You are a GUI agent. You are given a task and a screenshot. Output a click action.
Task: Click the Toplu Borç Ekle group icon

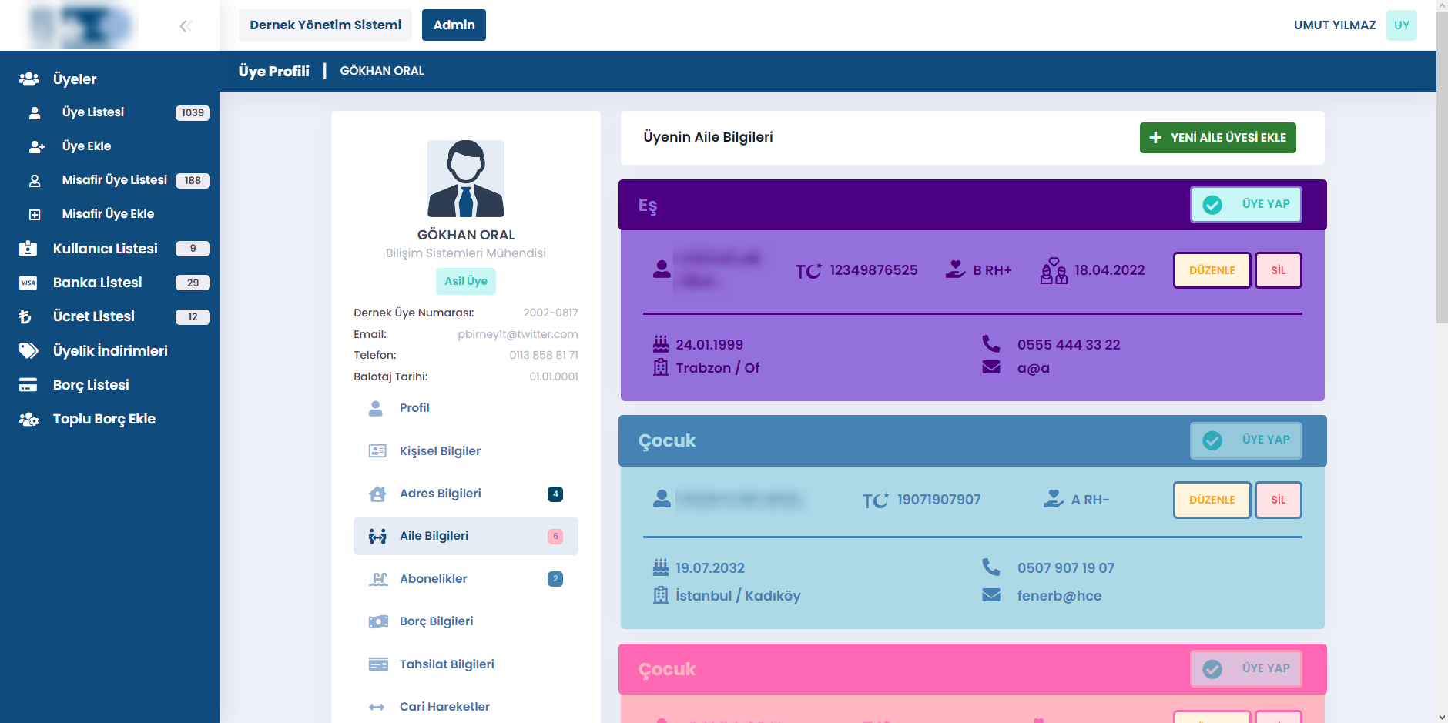(x=28, y=419)
